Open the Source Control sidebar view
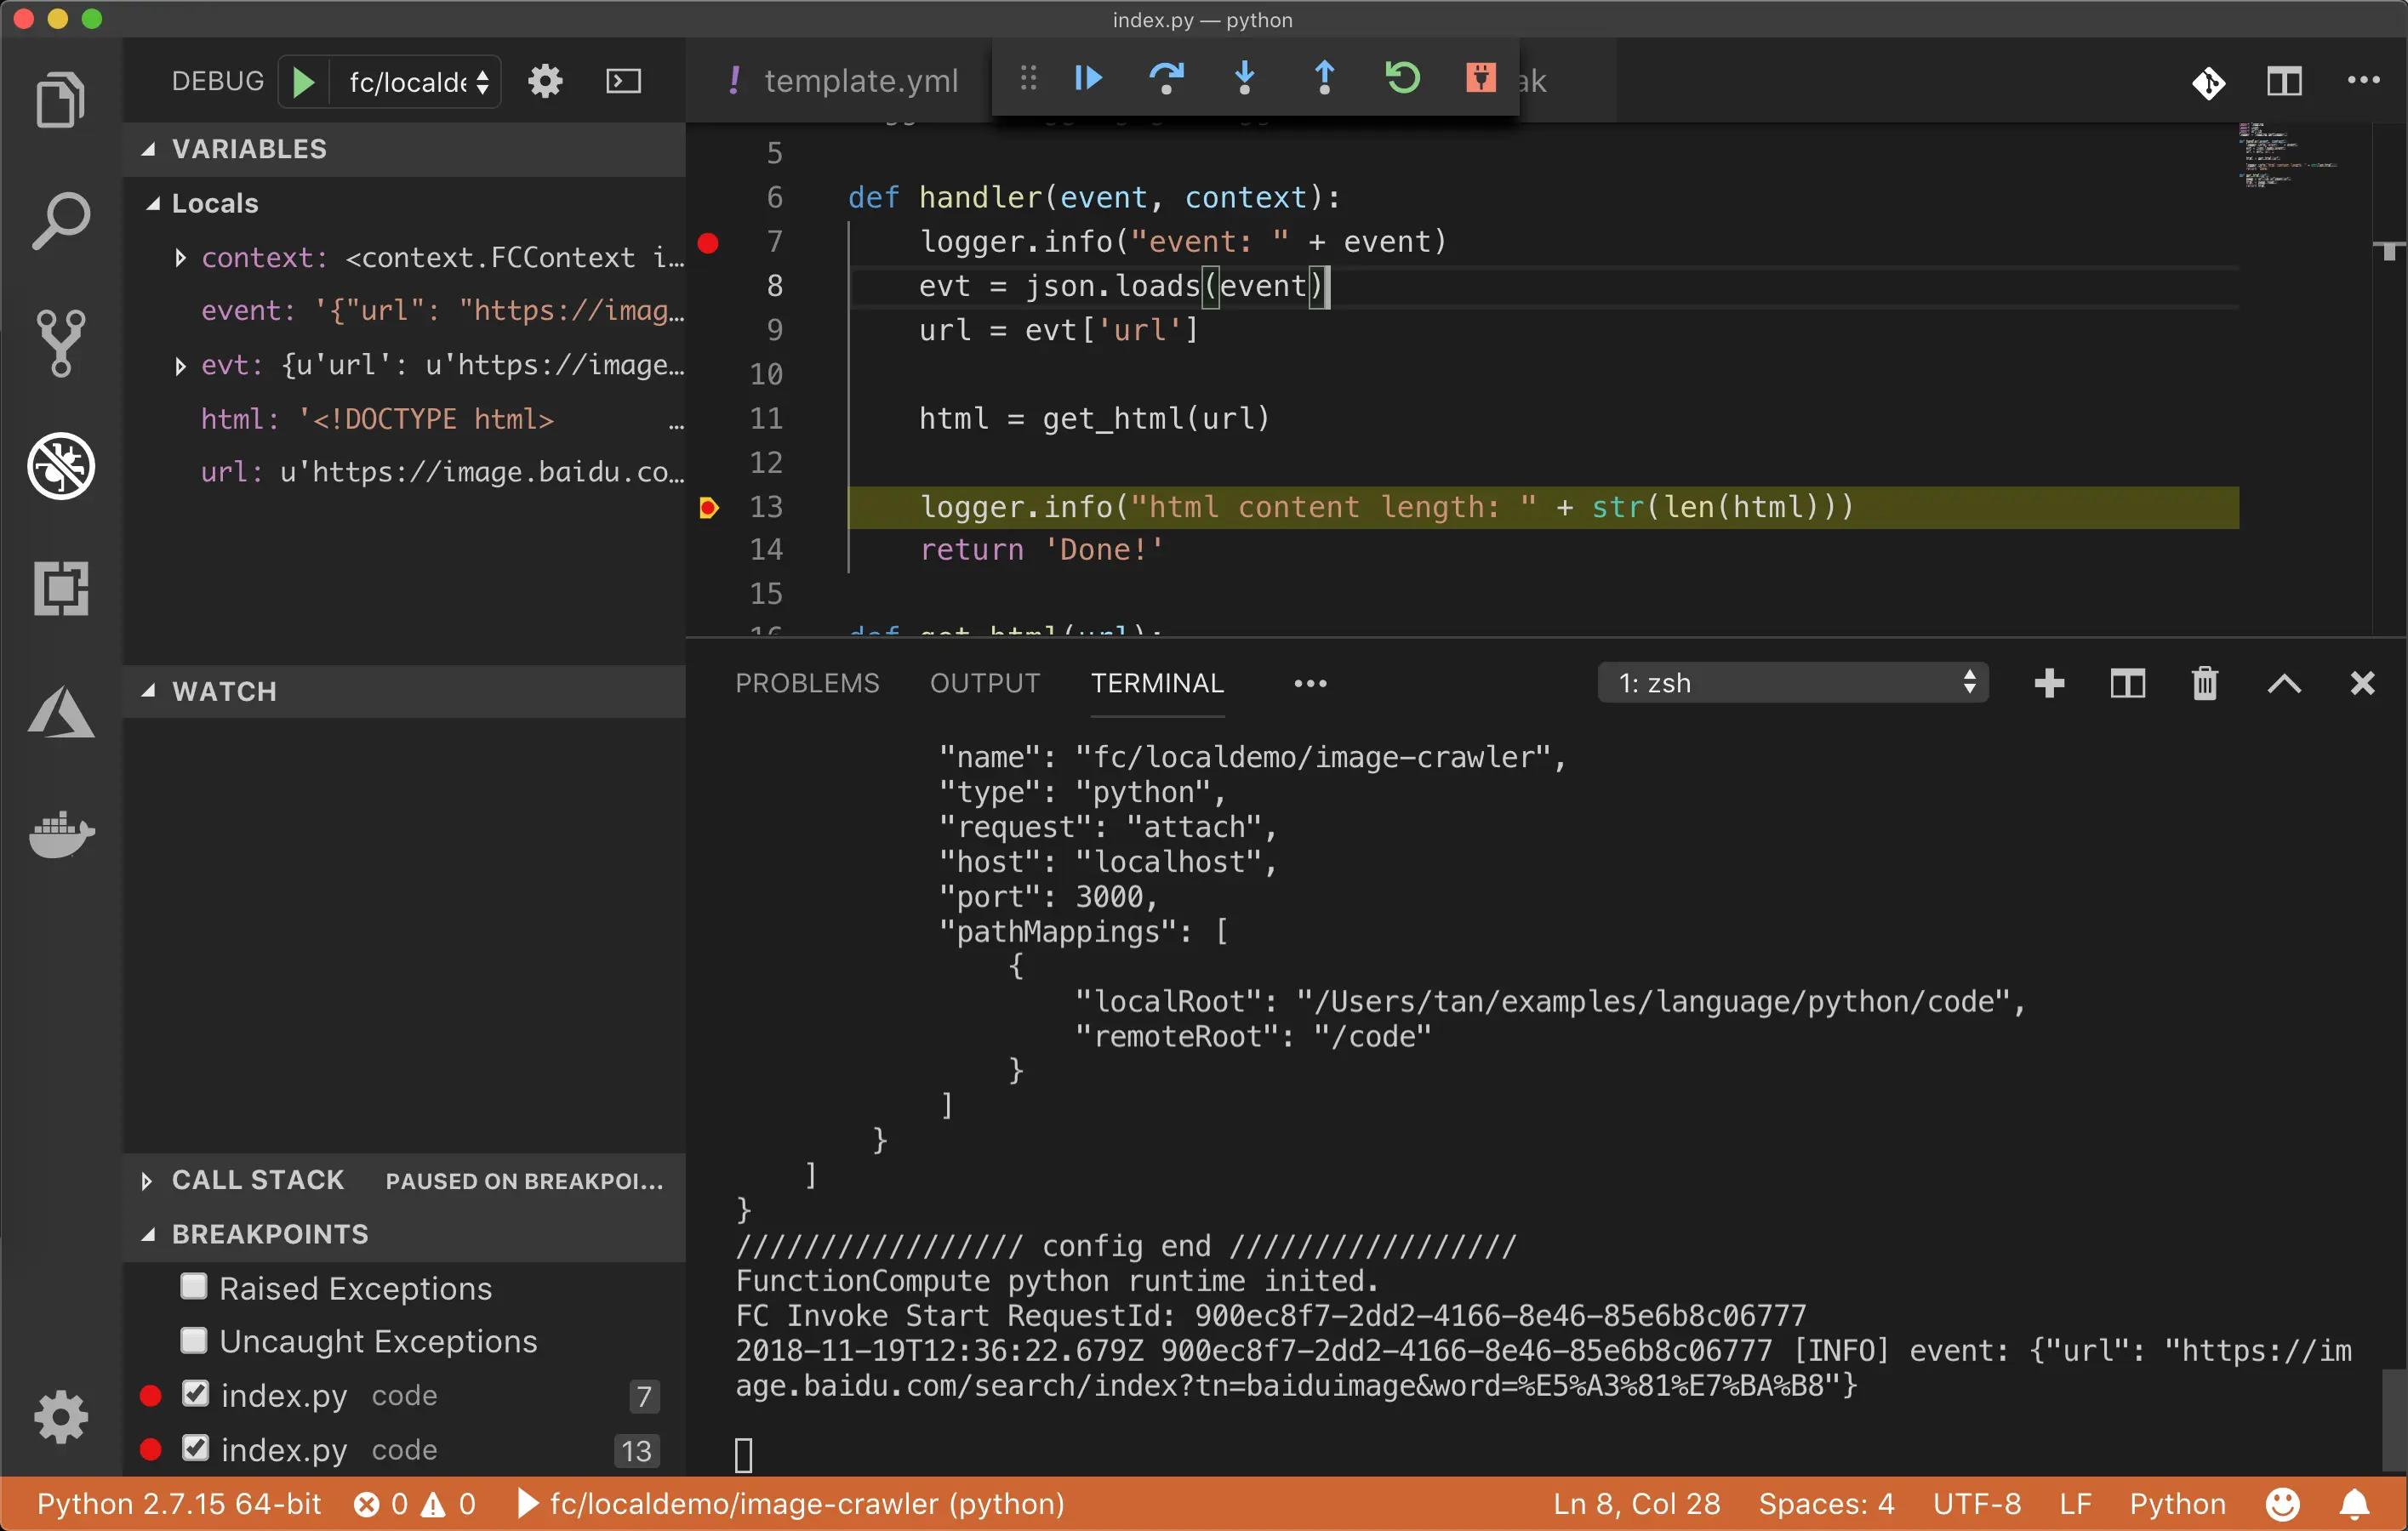This screenshot has width=2408, height=1531. pyautogui.click(x=61, y=343)
